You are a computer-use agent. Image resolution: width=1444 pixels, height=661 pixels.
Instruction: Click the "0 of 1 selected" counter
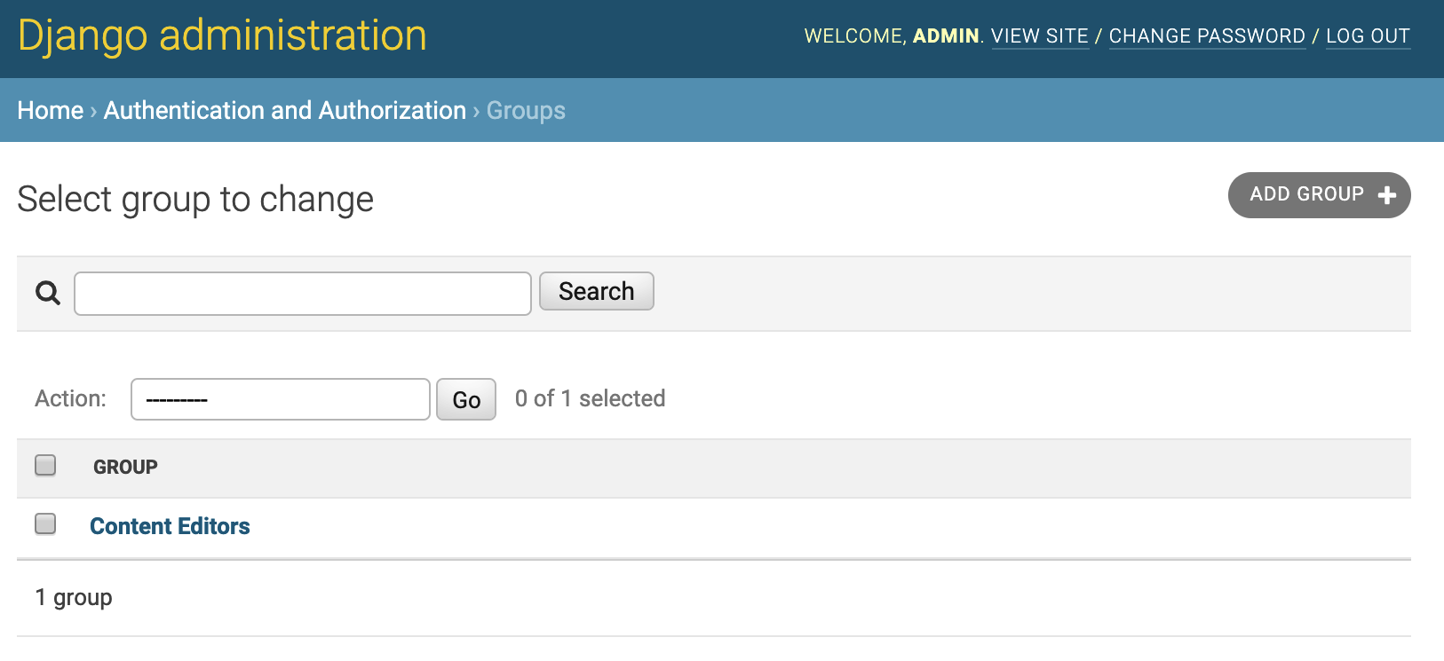point(590,398)
